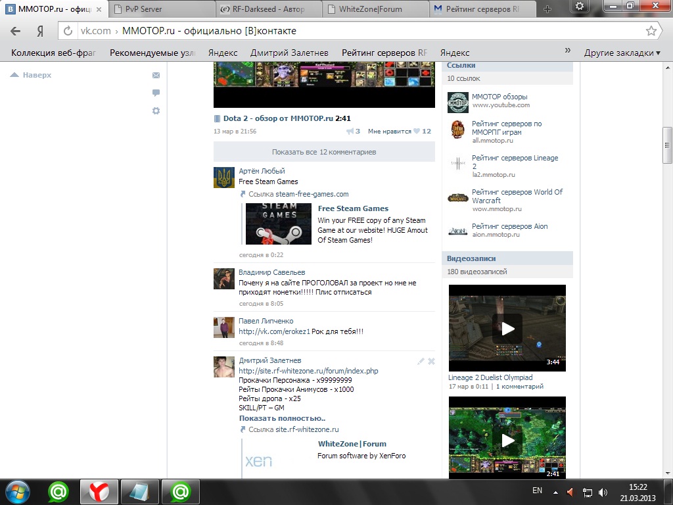This screenshot has width=673, height=505.
Task: Open the notepad taskbar icon
Action: point(140,492)
